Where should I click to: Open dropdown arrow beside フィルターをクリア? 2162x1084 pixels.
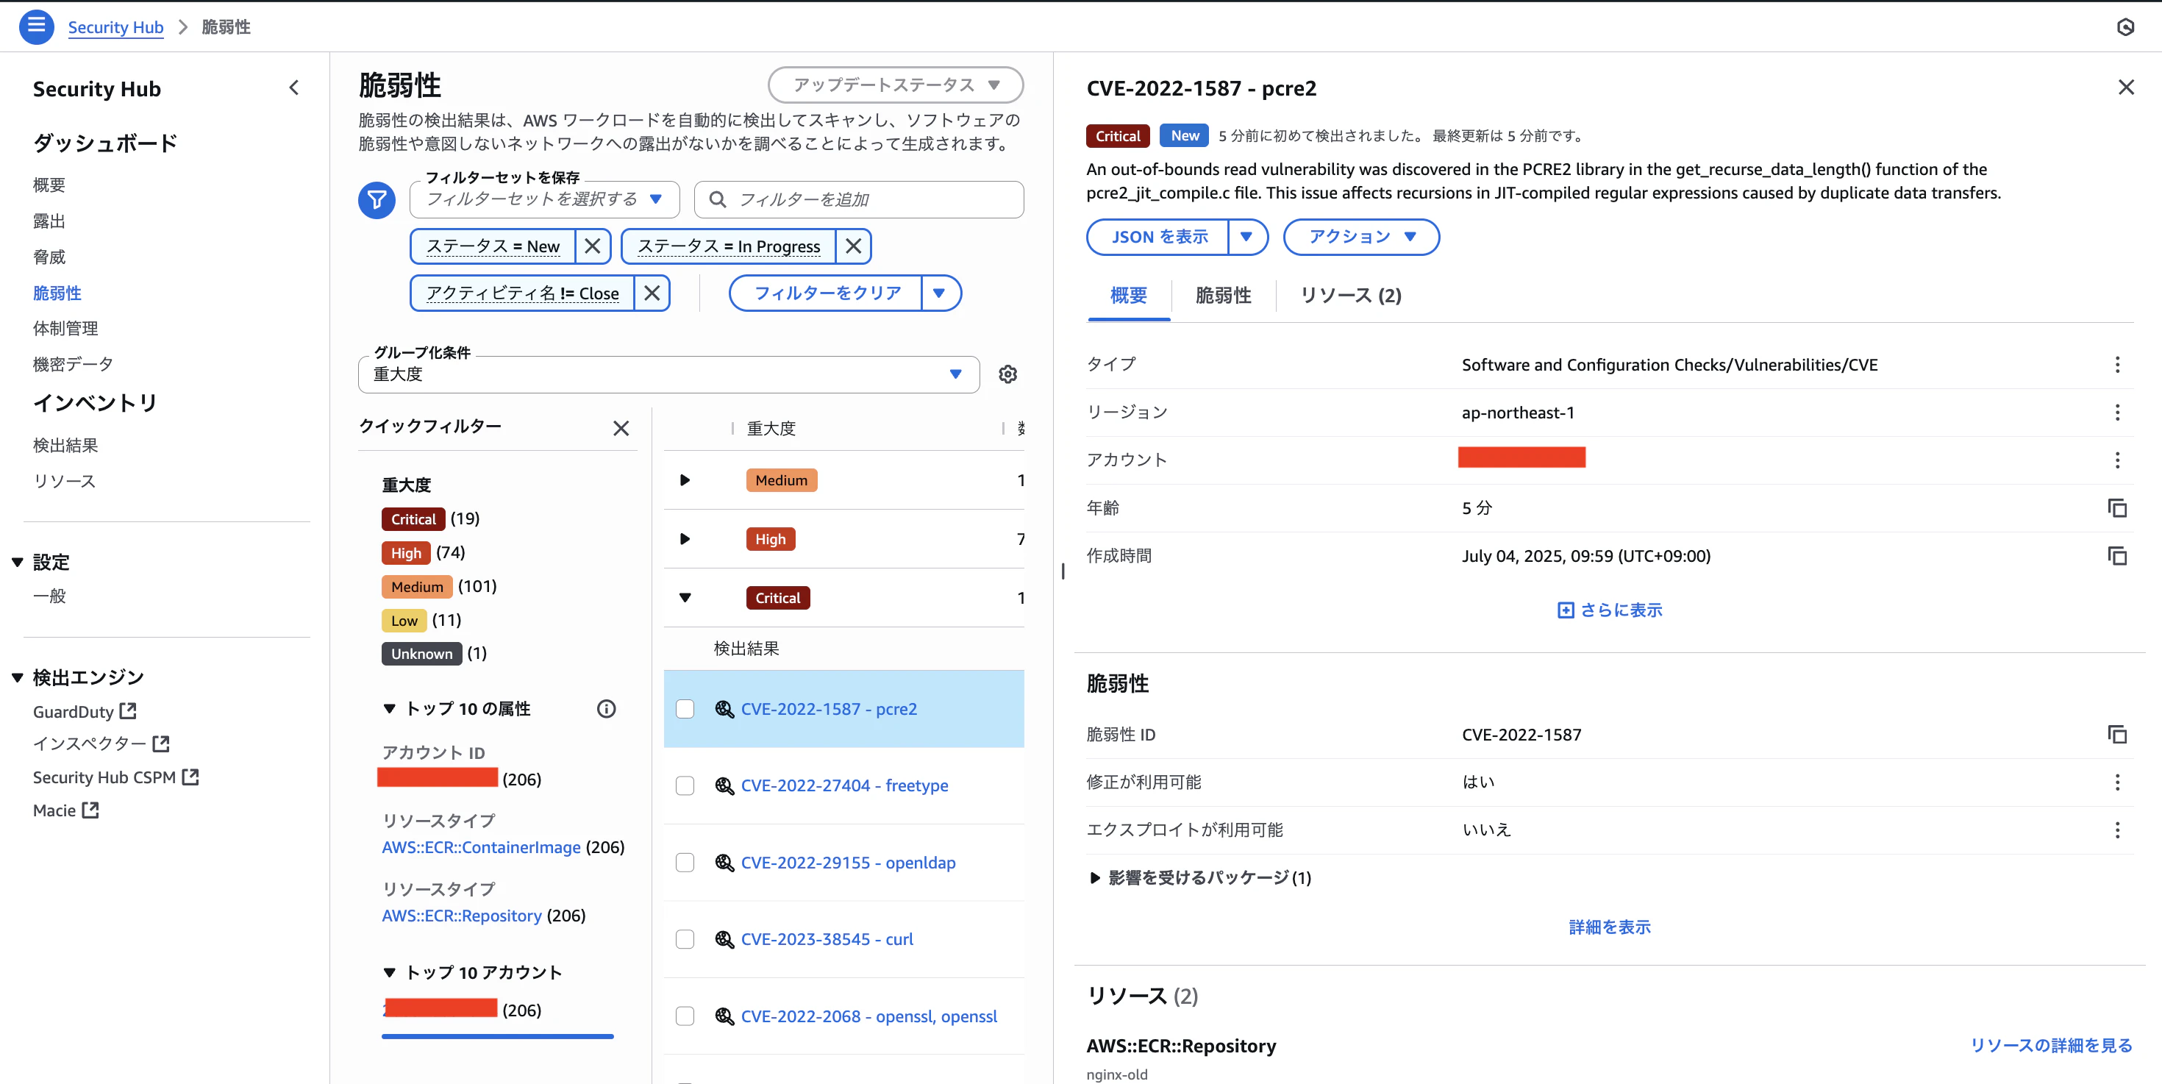click(940, 293)
